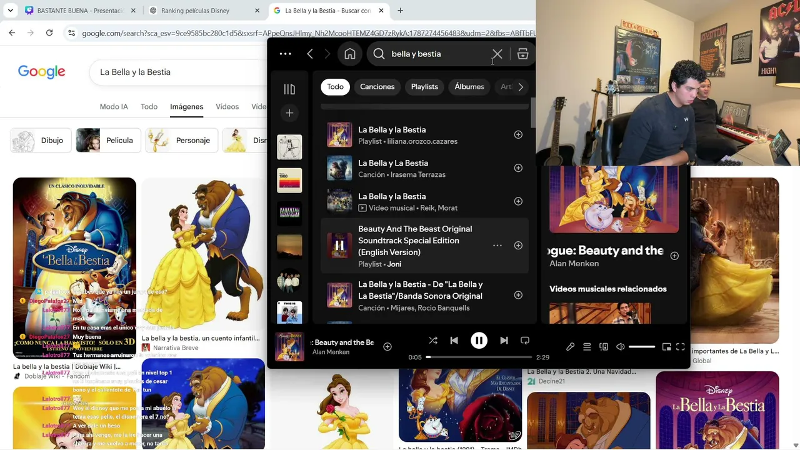Filter Spotify results by Canciones

pos(377,87)
